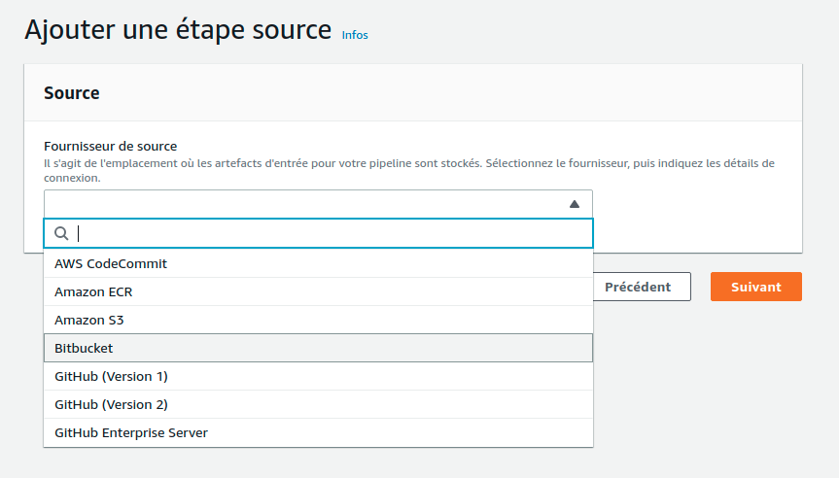Image resolution: width=839 pixels, height=478 pixels.
Task: Click the word 'connexion.' in the description
Action: tap(72, 179)
